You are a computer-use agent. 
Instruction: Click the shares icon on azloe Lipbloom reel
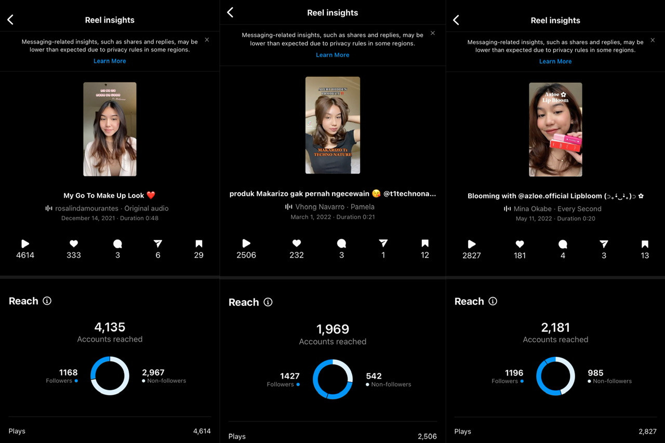tap(604, 244)
